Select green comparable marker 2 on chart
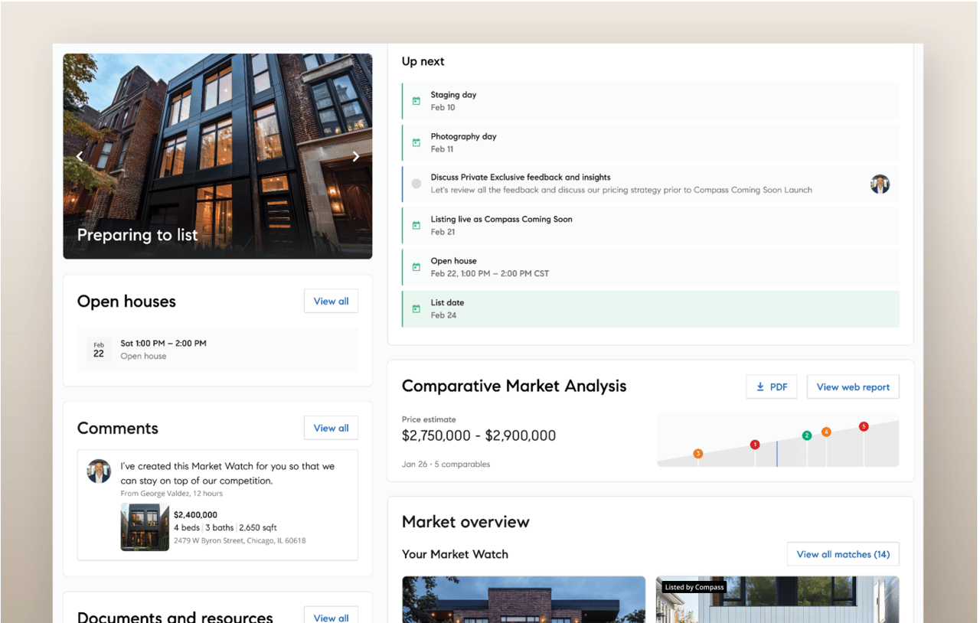 click(806, 435)
